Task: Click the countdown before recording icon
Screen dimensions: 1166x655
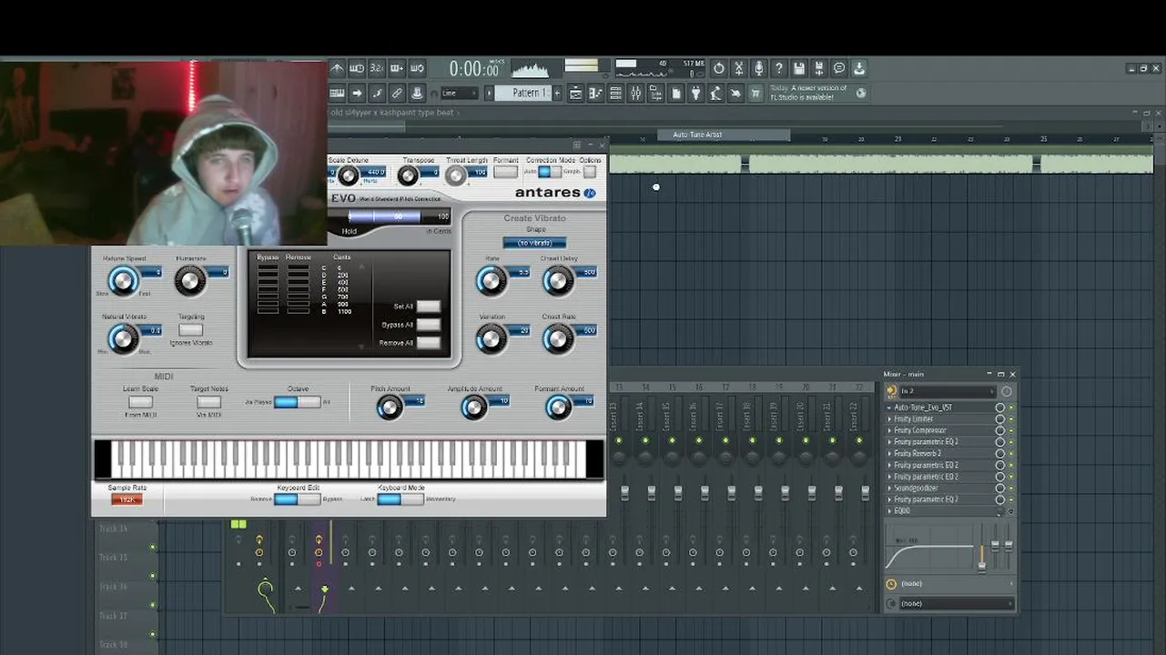Action: (377, 68)
